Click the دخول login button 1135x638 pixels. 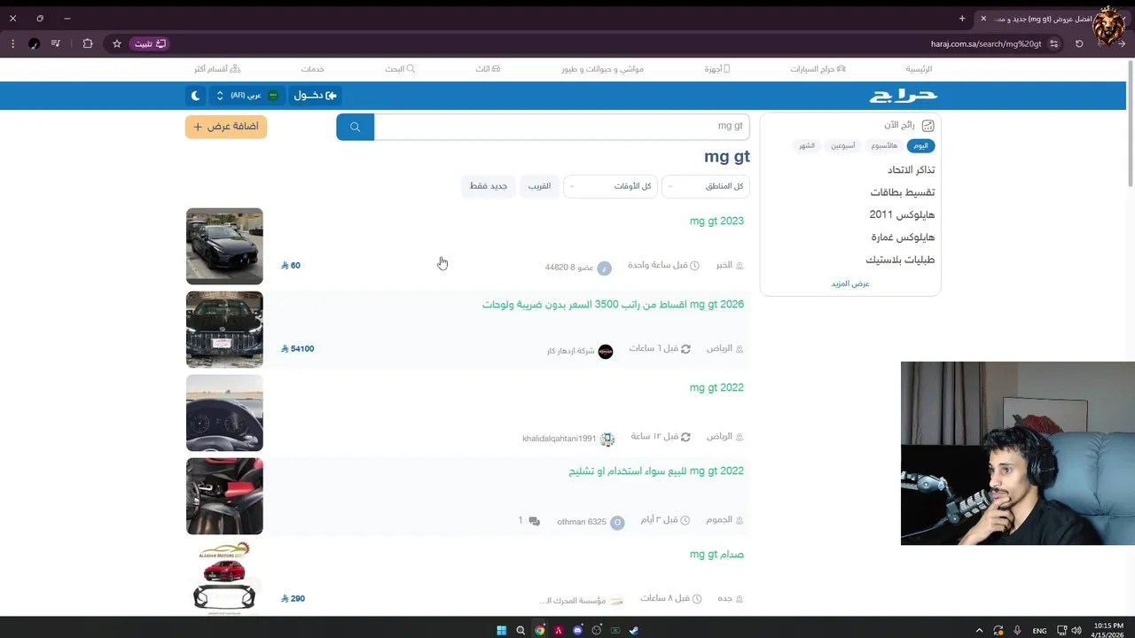point(315,96)
